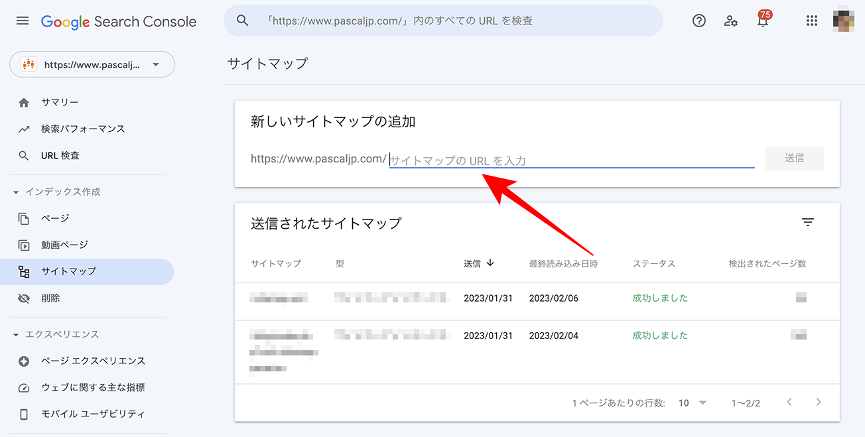
Task: Click the サマリー home icon
Action: click(x=24, y=102)
